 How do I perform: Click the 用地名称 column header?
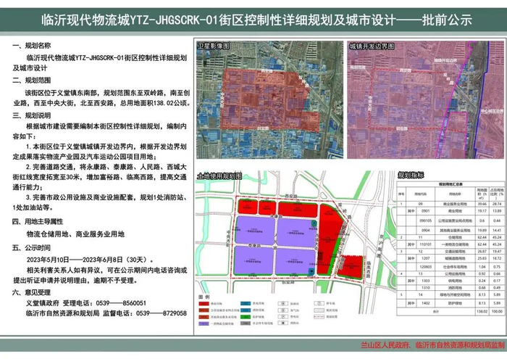click(x=455, y=194)
